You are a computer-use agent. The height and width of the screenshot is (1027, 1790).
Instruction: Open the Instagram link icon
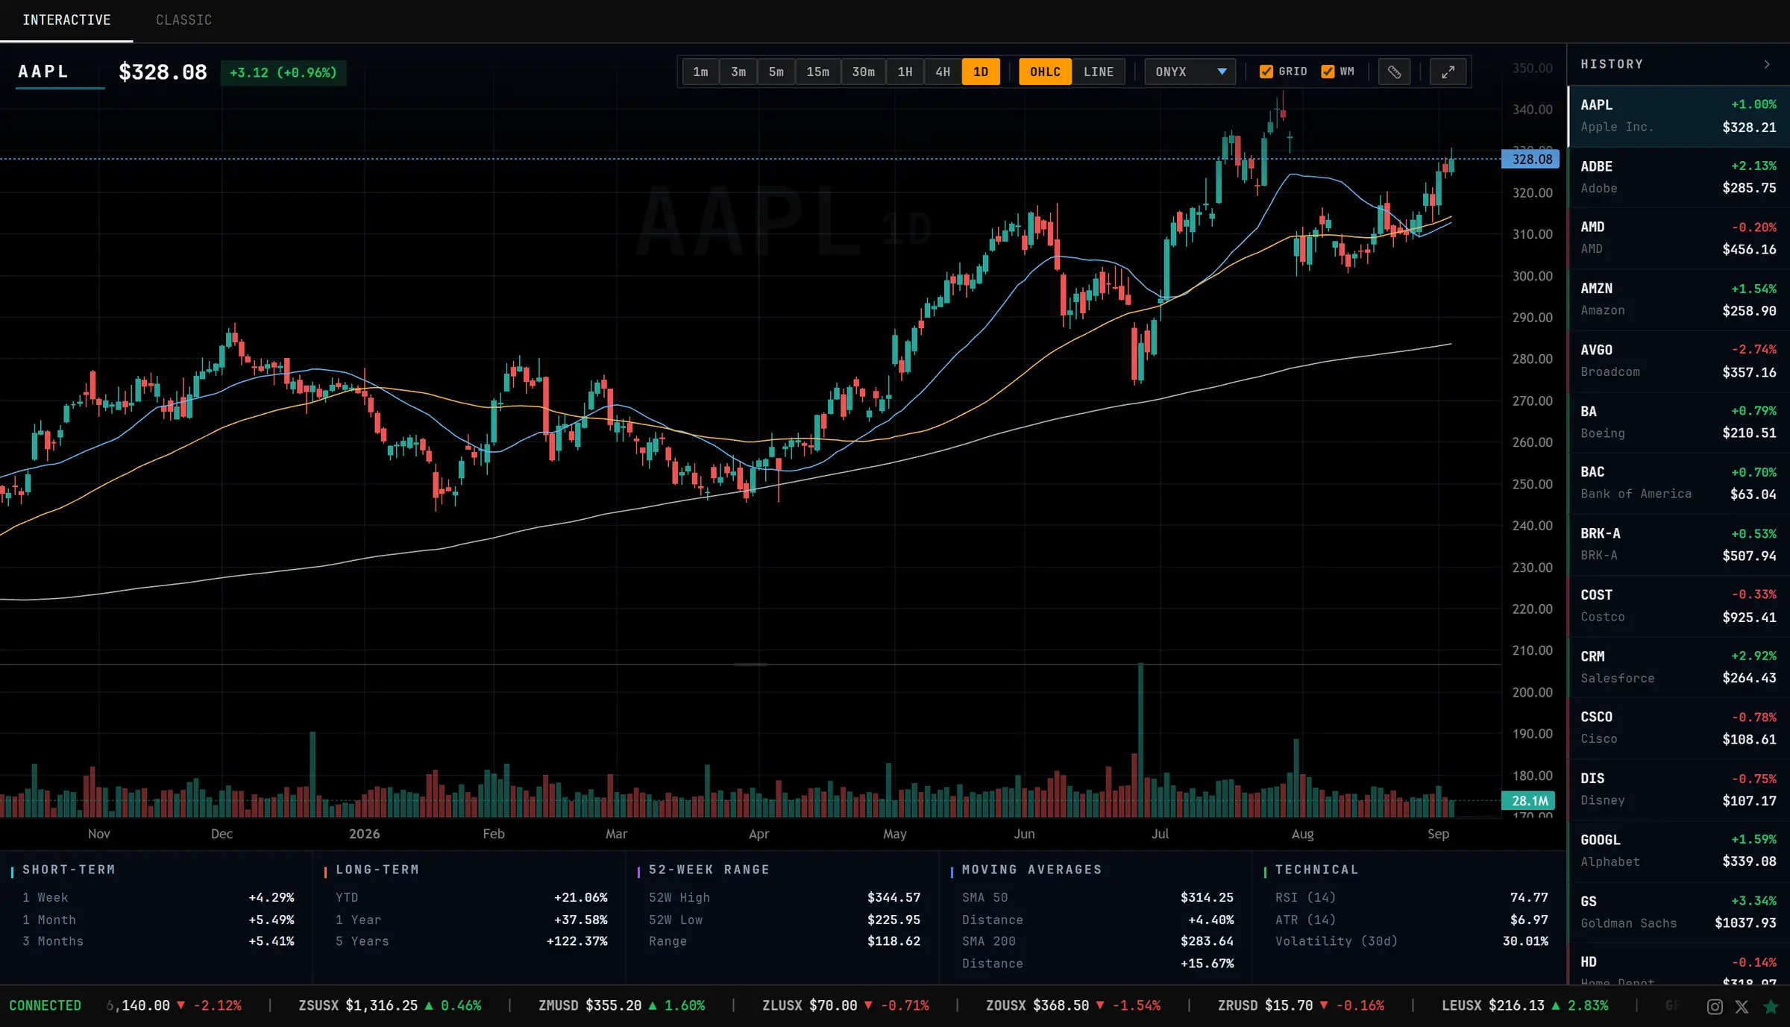[x=1715, y=1006]
